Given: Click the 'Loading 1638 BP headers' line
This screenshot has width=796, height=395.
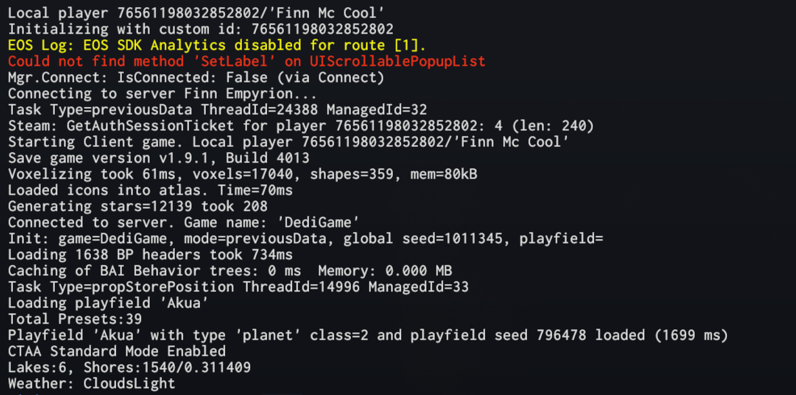Looking at the screenshot, I should pyautogui.click(x=150, y=255).
